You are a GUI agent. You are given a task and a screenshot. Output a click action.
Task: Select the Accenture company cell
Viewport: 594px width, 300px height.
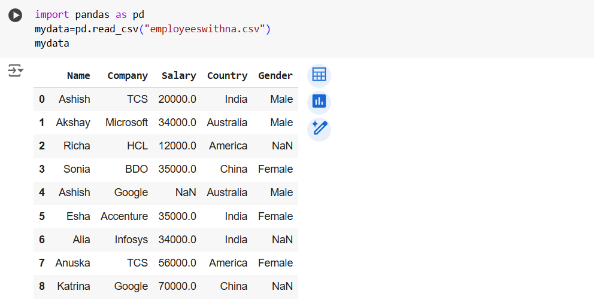[124, 216]
